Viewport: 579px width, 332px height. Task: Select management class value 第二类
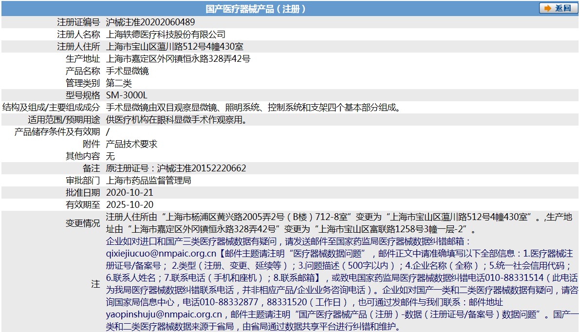point(119,83)
